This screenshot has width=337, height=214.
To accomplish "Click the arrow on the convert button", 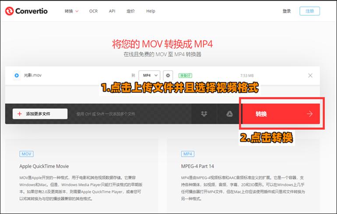I will [x=309, y=114].
